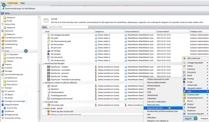Open the QR-åtgärd sidebar icon
This screenshot has height=122, width=209.
[x=2, y=94]
